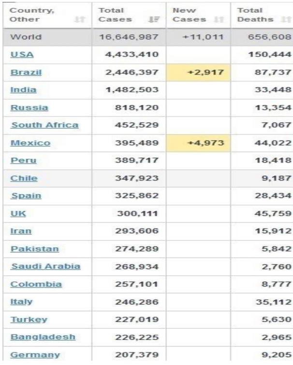The height and width of the screenshot is (365, 293).
Task: Sort by Country, Other column arrows
Action: click(x=79, y=19)
